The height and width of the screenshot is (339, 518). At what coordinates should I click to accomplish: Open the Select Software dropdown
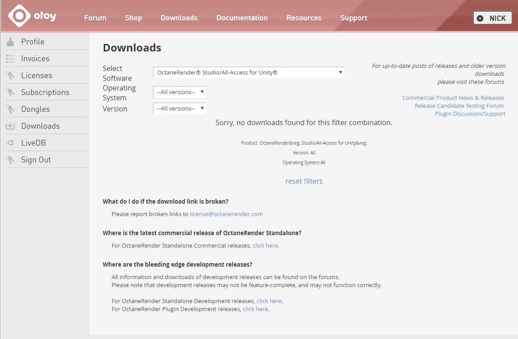(x=249, y=72)
